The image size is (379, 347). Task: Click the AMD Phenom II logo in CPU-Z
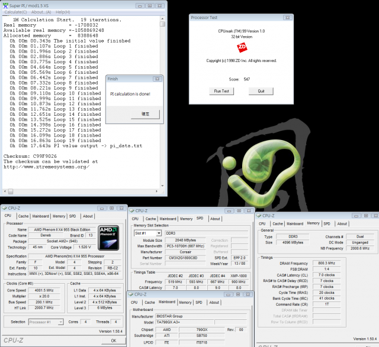108,238
